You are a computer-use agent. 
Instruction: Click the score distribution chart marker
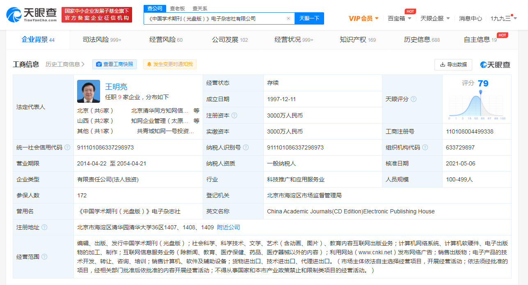(480, 92)
